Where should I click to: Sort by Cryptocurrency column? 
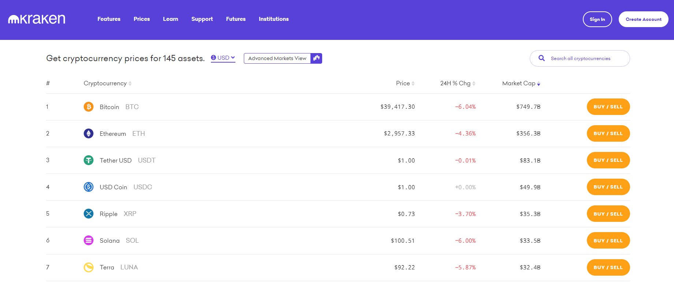107,83
